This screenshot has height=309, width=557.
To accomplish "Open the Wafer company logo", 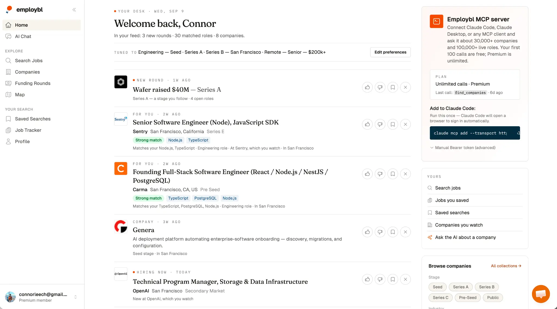I will (121, 82).
